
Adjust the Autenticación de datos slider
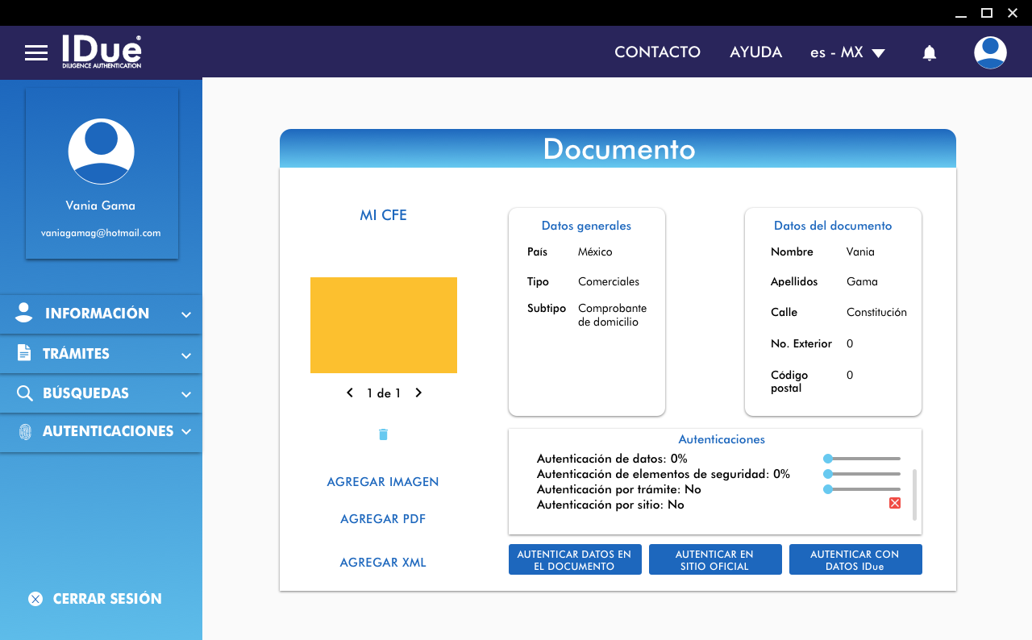point(828,459)
